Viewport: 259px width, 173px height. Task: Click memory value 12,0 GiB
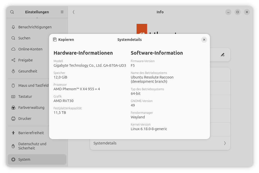pyautogui.click(x=60, y=77)
